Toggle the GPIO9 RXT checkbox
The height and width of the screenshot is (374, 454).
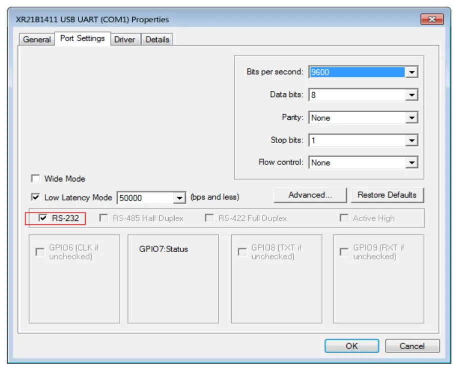coord(344,252)
